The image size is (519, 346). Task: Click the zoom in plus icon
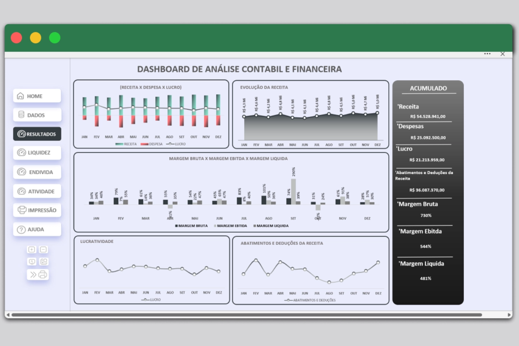(32, 249)
